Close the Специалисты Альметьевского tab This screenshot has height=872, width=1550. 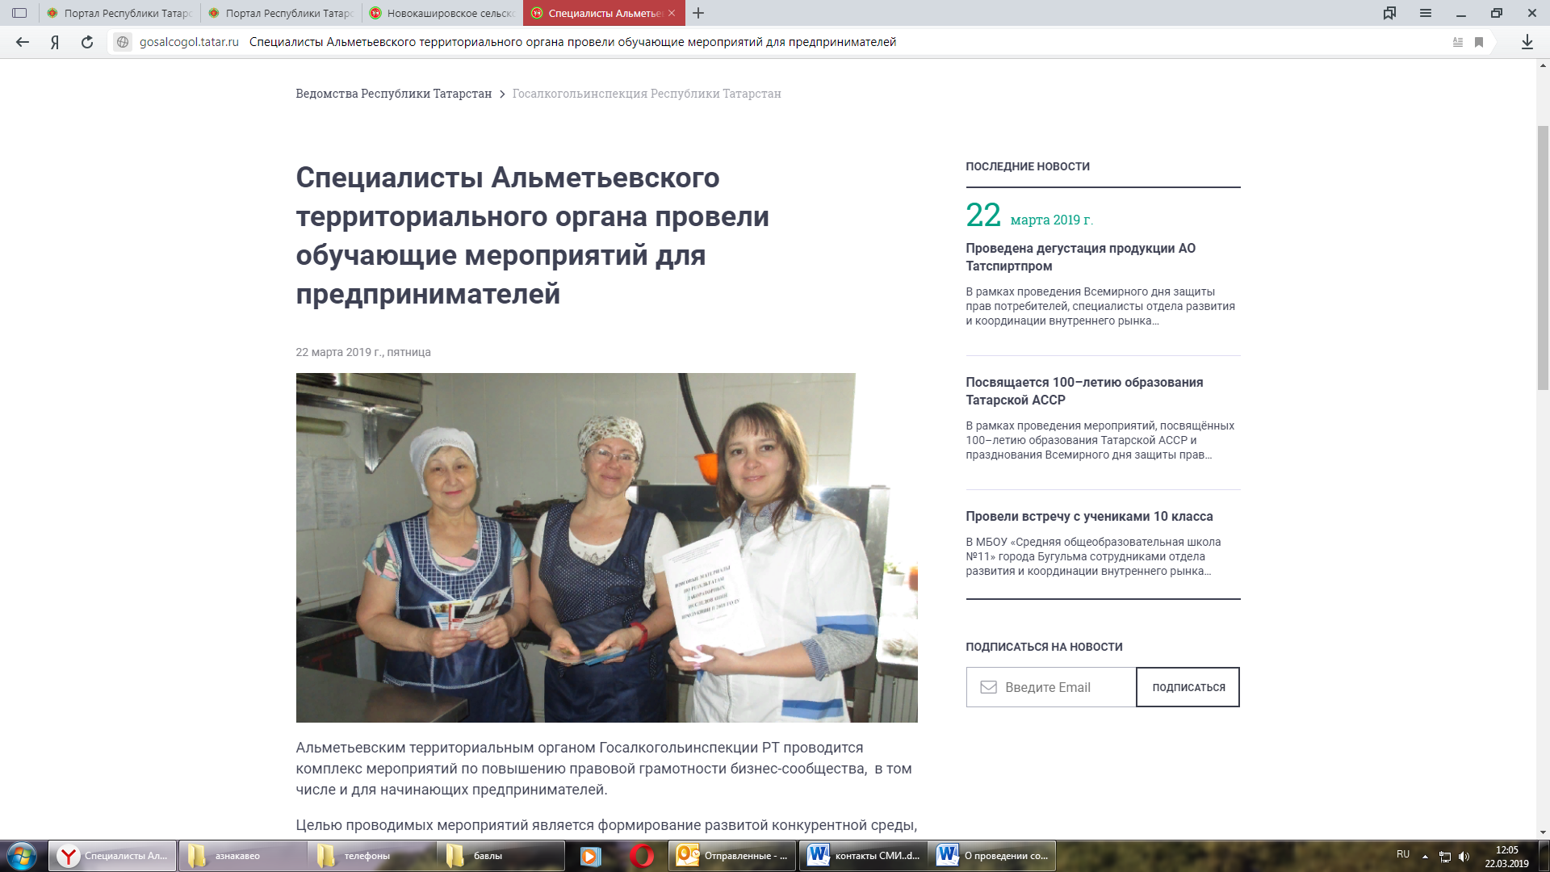[672, 13]
